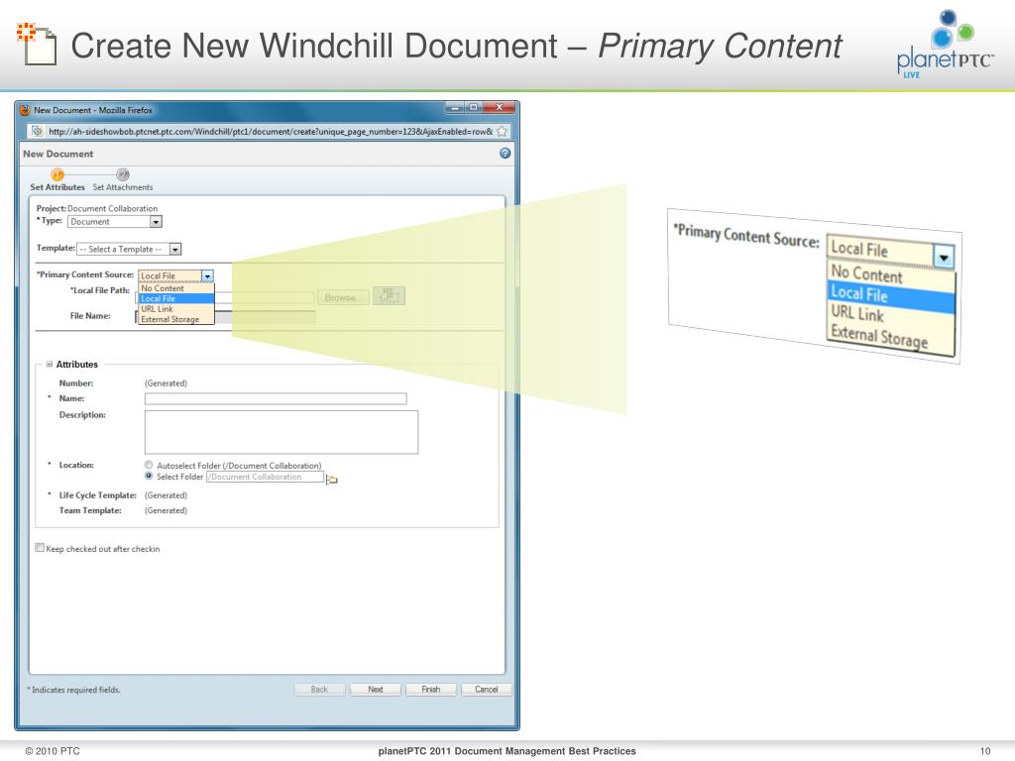The width and height of the screenshot is (1015, 761).
Task: Click the site identity icon beside URL
Action: point(38,132)
